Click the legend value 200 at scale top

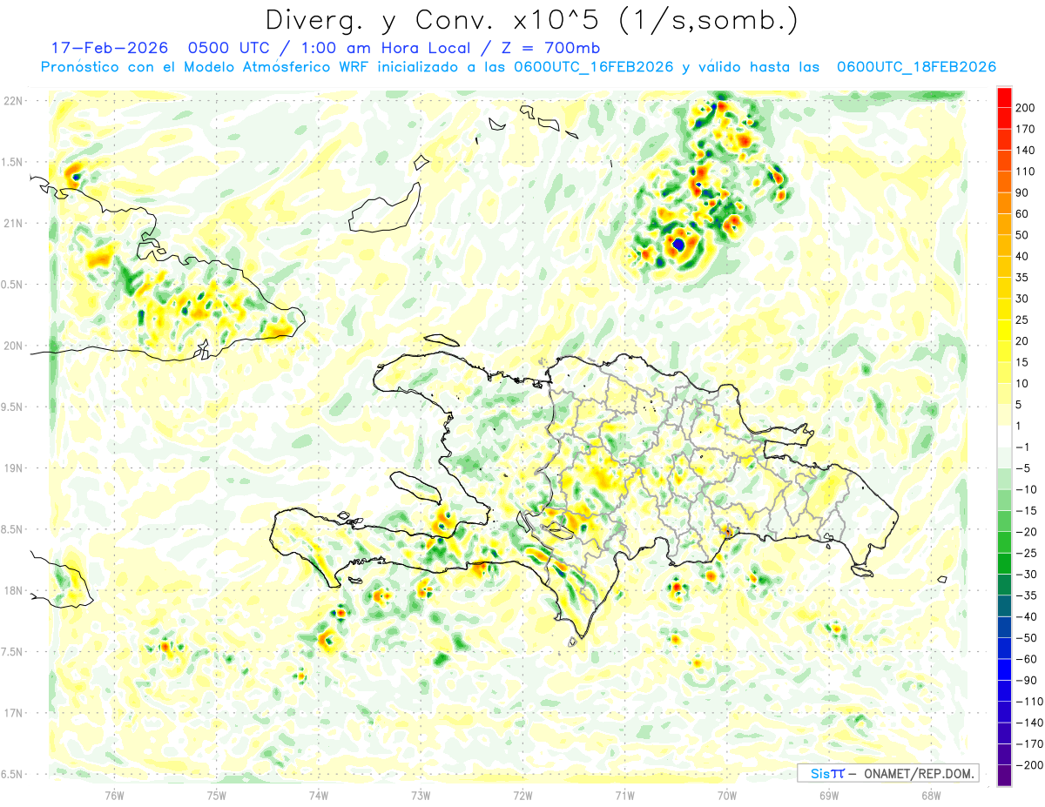point(1026,108)
